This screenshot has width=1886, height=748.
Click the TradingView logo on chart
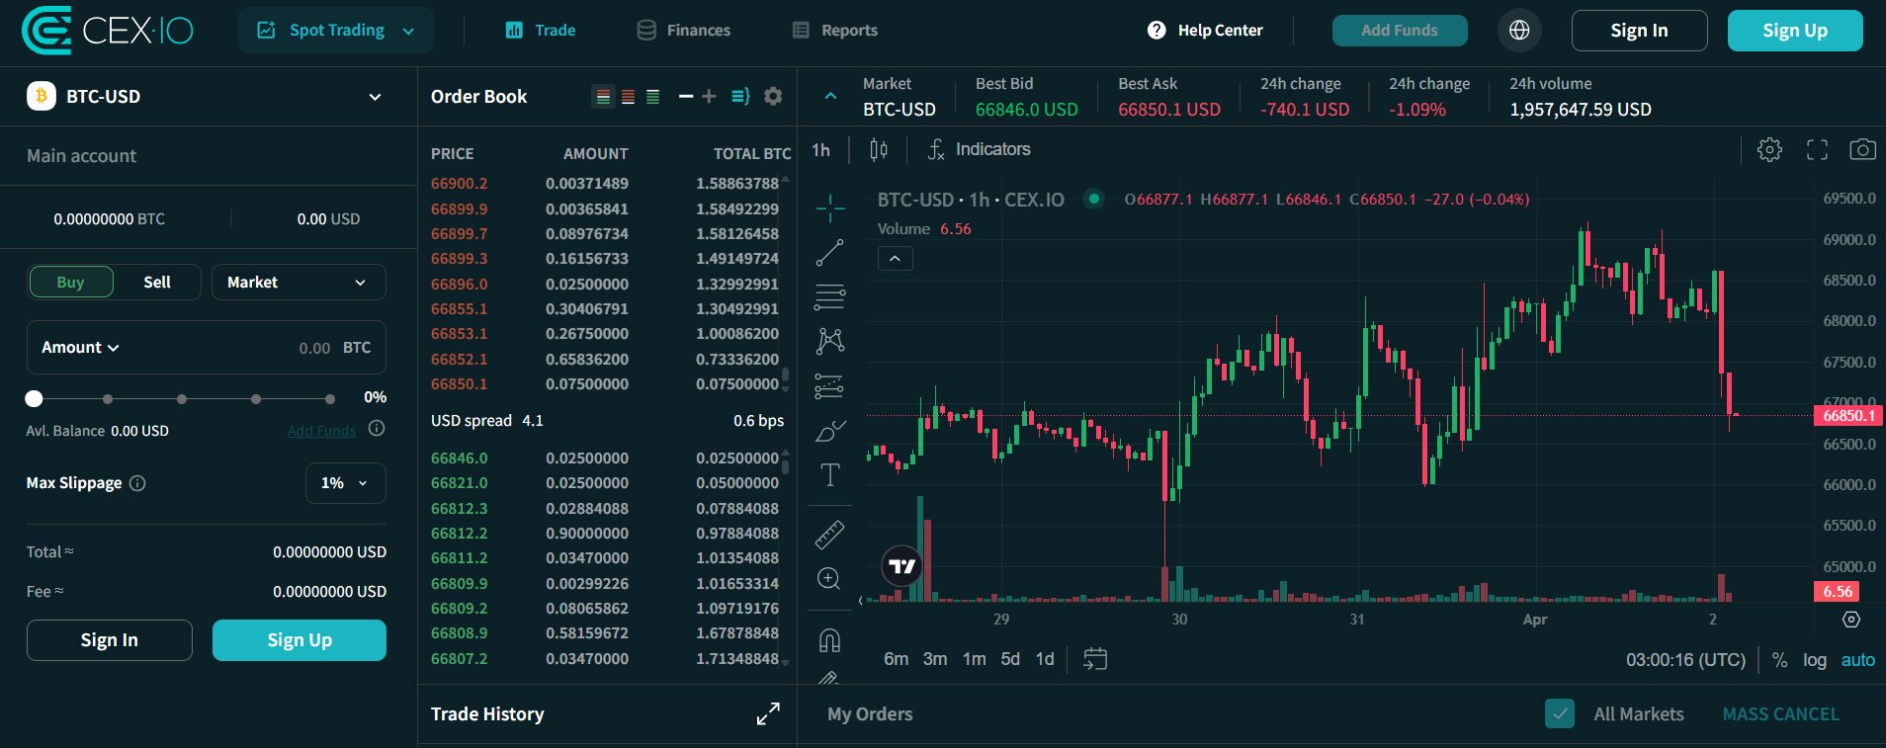[901, 566]
